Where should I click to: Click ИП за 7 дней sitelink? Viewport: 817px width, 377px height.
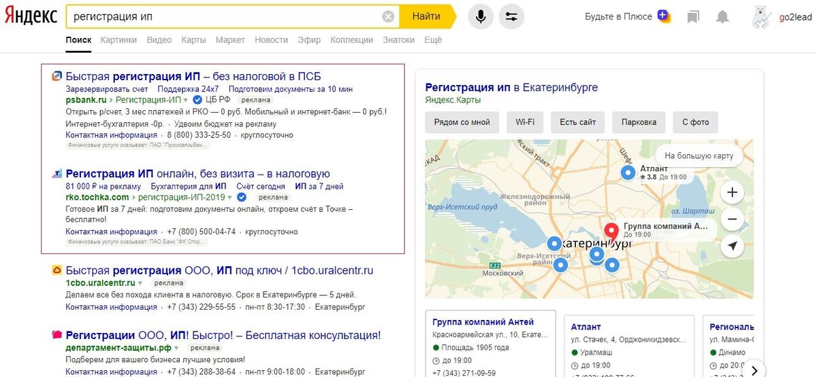click(x=319, y=186)
